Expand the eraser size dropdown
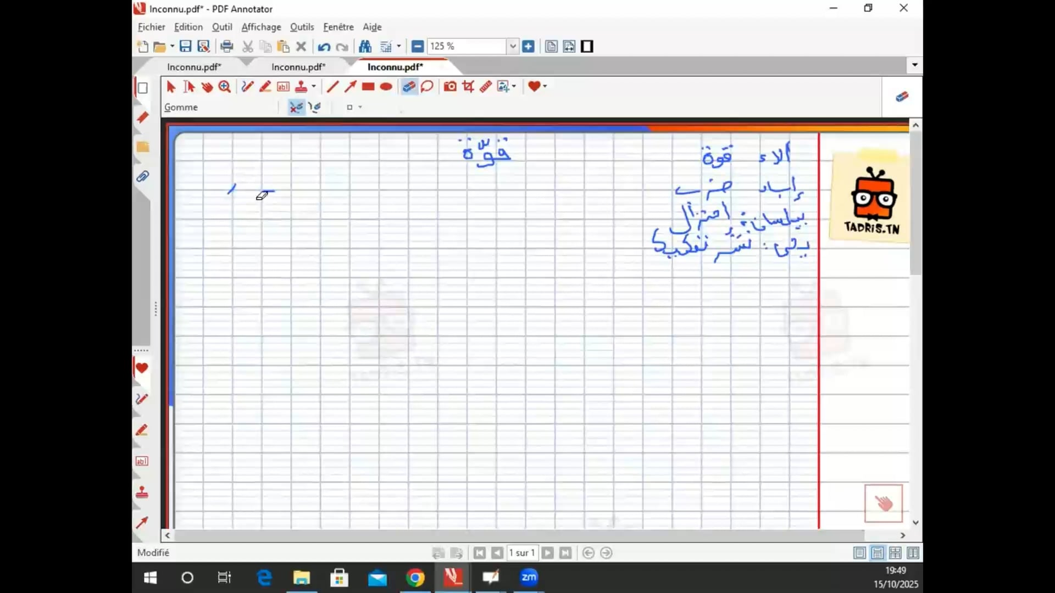The image size is (1055, 593). tap(360, 107)
